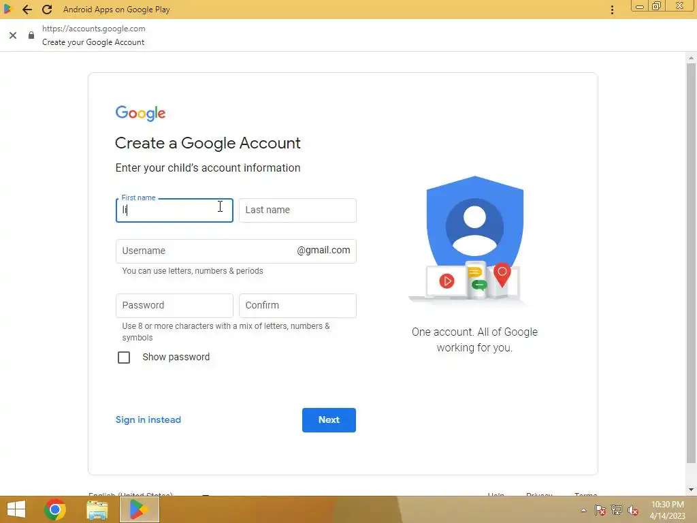697x523 pixels.
Task: Click the accounts.google.com URL text
Action: pyautogui.click(x=94, y=29)
